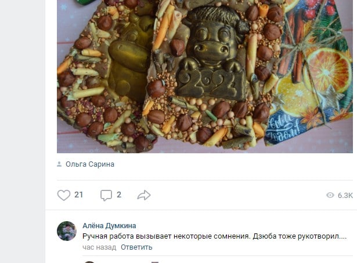This screenshot has width=357, height=263.
Task: Open comments via the speech bubble icon
Action: click(106, 196)
